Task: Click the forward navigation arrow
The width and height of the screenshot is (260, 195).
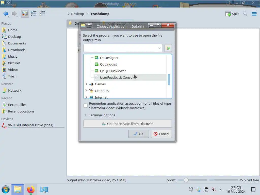Action: (14, 14)
